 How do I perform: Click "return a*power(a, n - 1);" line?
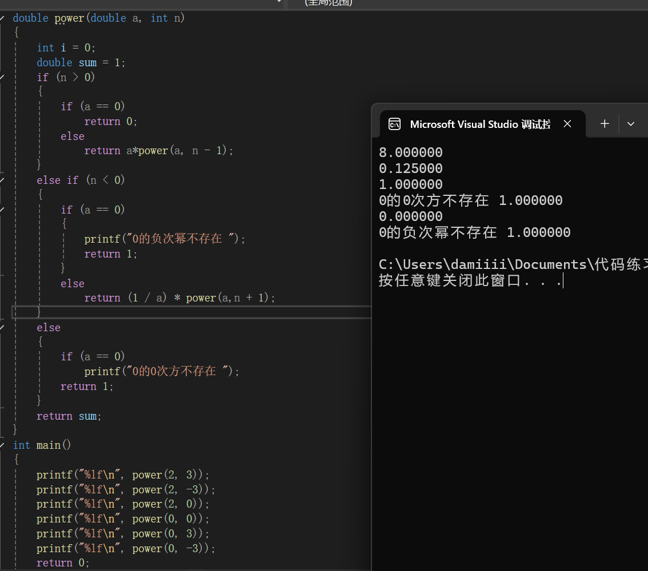(x=159, y=151)
